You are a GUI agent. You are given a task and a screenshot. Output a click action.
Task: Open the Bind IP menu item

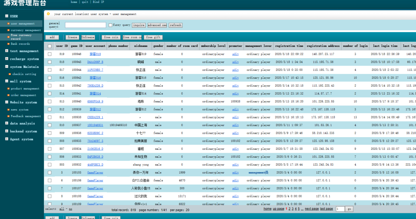click(x=98, y=2)
